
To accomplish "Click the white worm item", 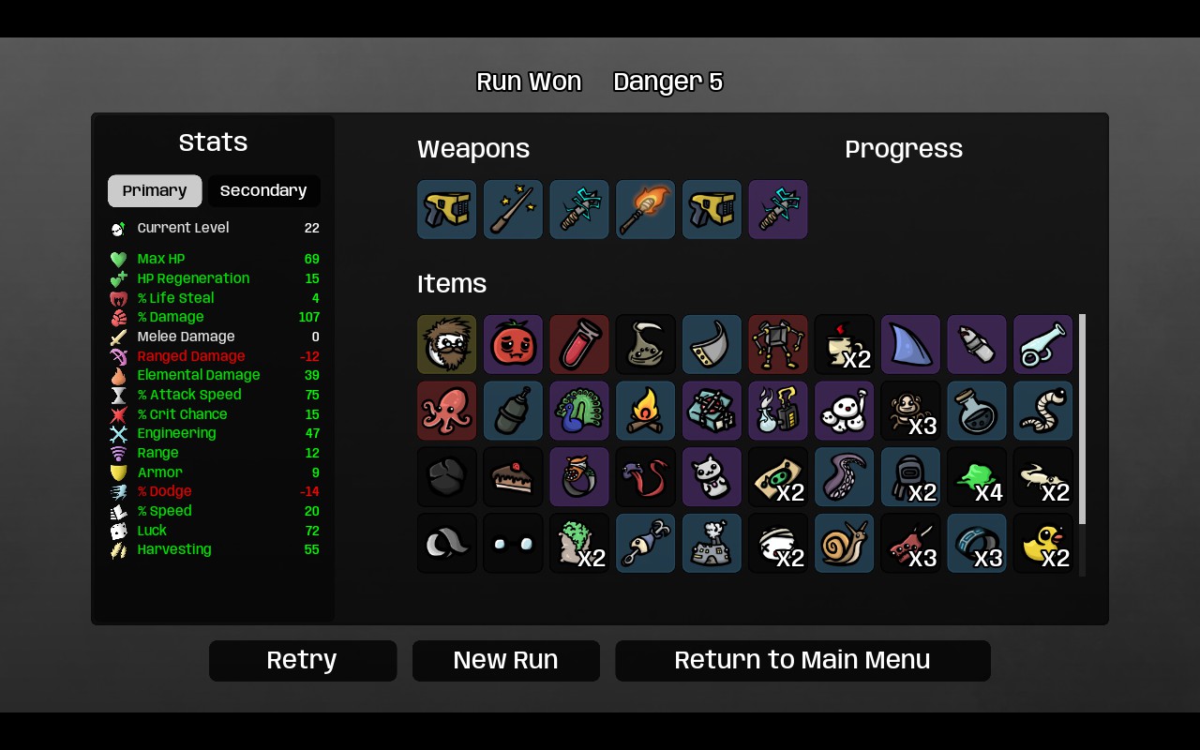I will click(1043, 411).
